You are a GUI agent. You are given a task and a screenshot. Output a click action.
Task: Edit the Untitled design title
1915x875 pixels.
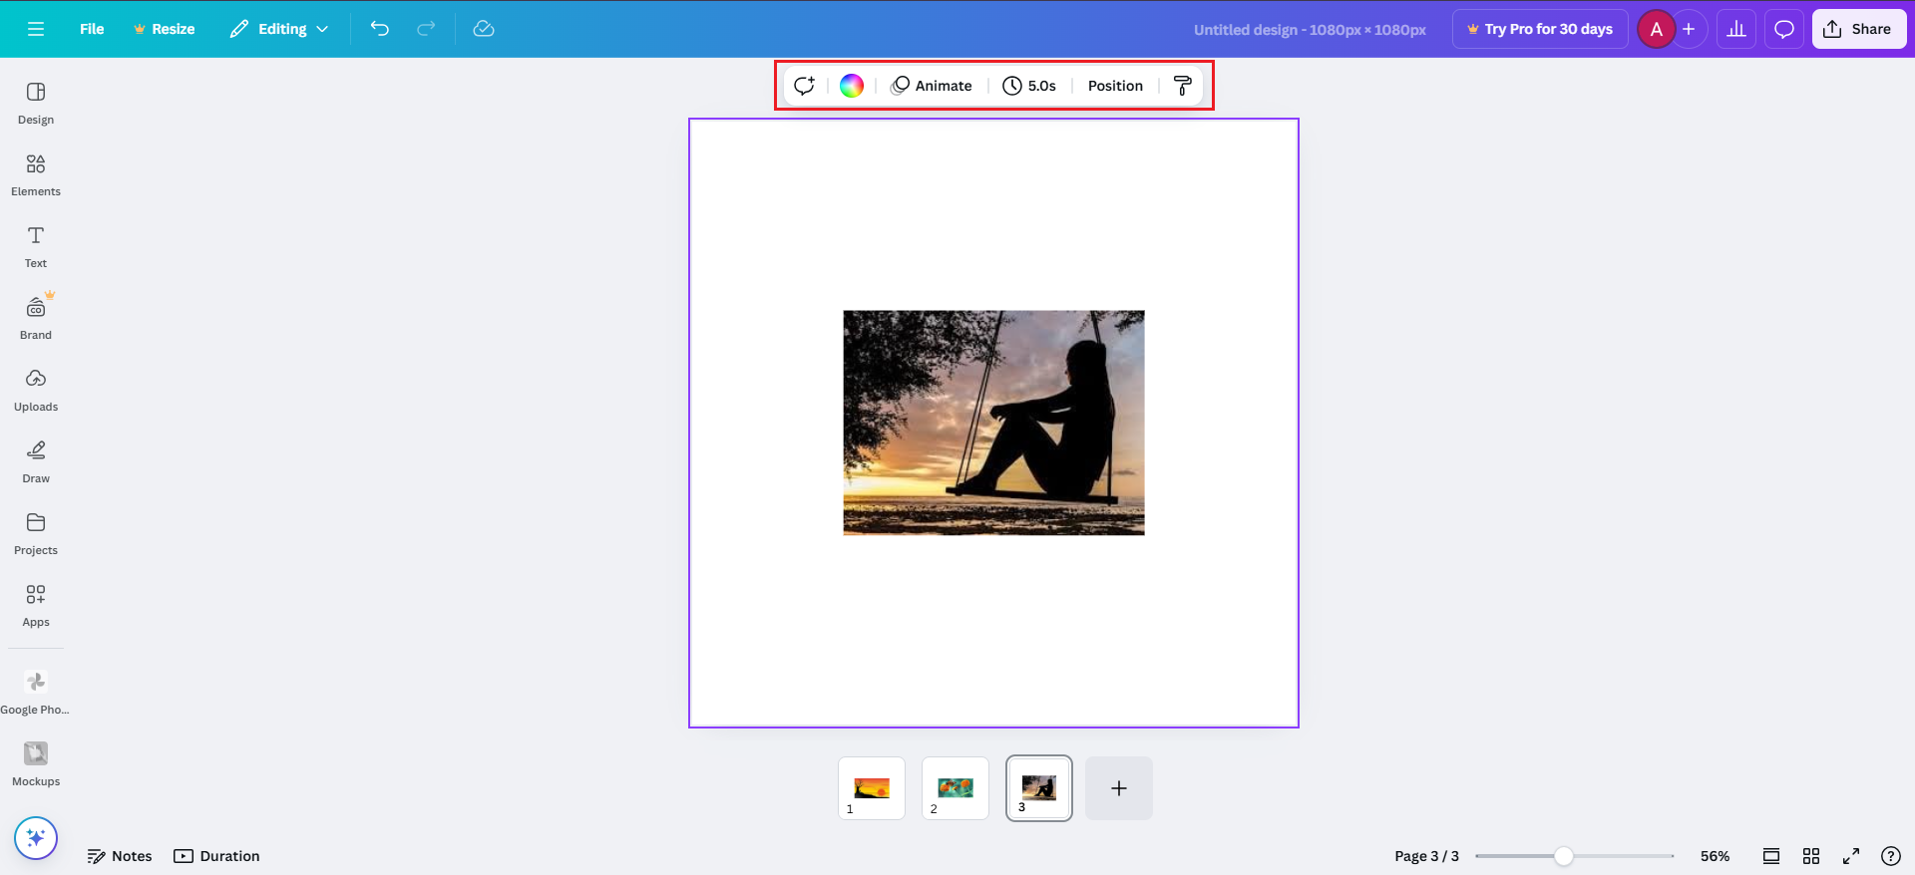1310,30
